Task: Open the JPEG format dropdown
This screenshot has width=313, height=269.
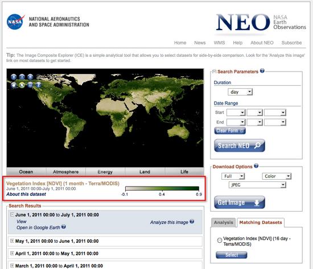Action: pyautogui.click(x=257, y=185)
